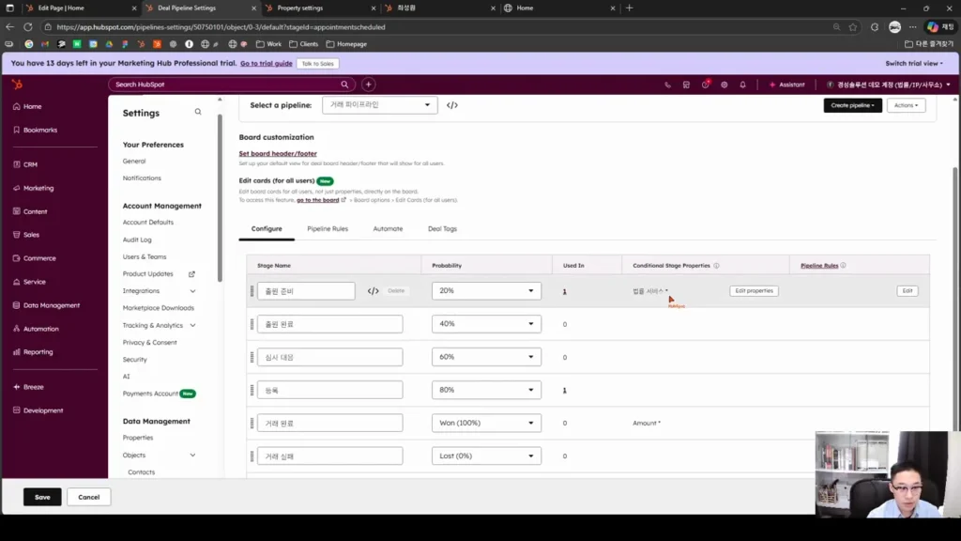The image size is (961, 541).
Task: Open the Won (100%) probability dropdown
Action: [x=486, y=424]
